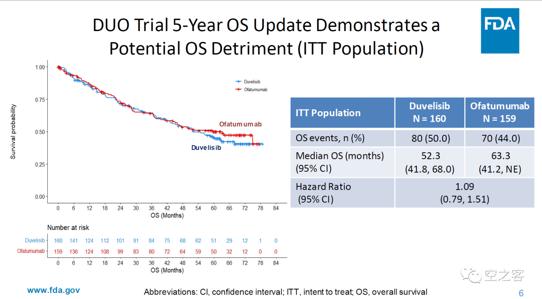Select the bold Ofatumumab curve label

point(240,124)
